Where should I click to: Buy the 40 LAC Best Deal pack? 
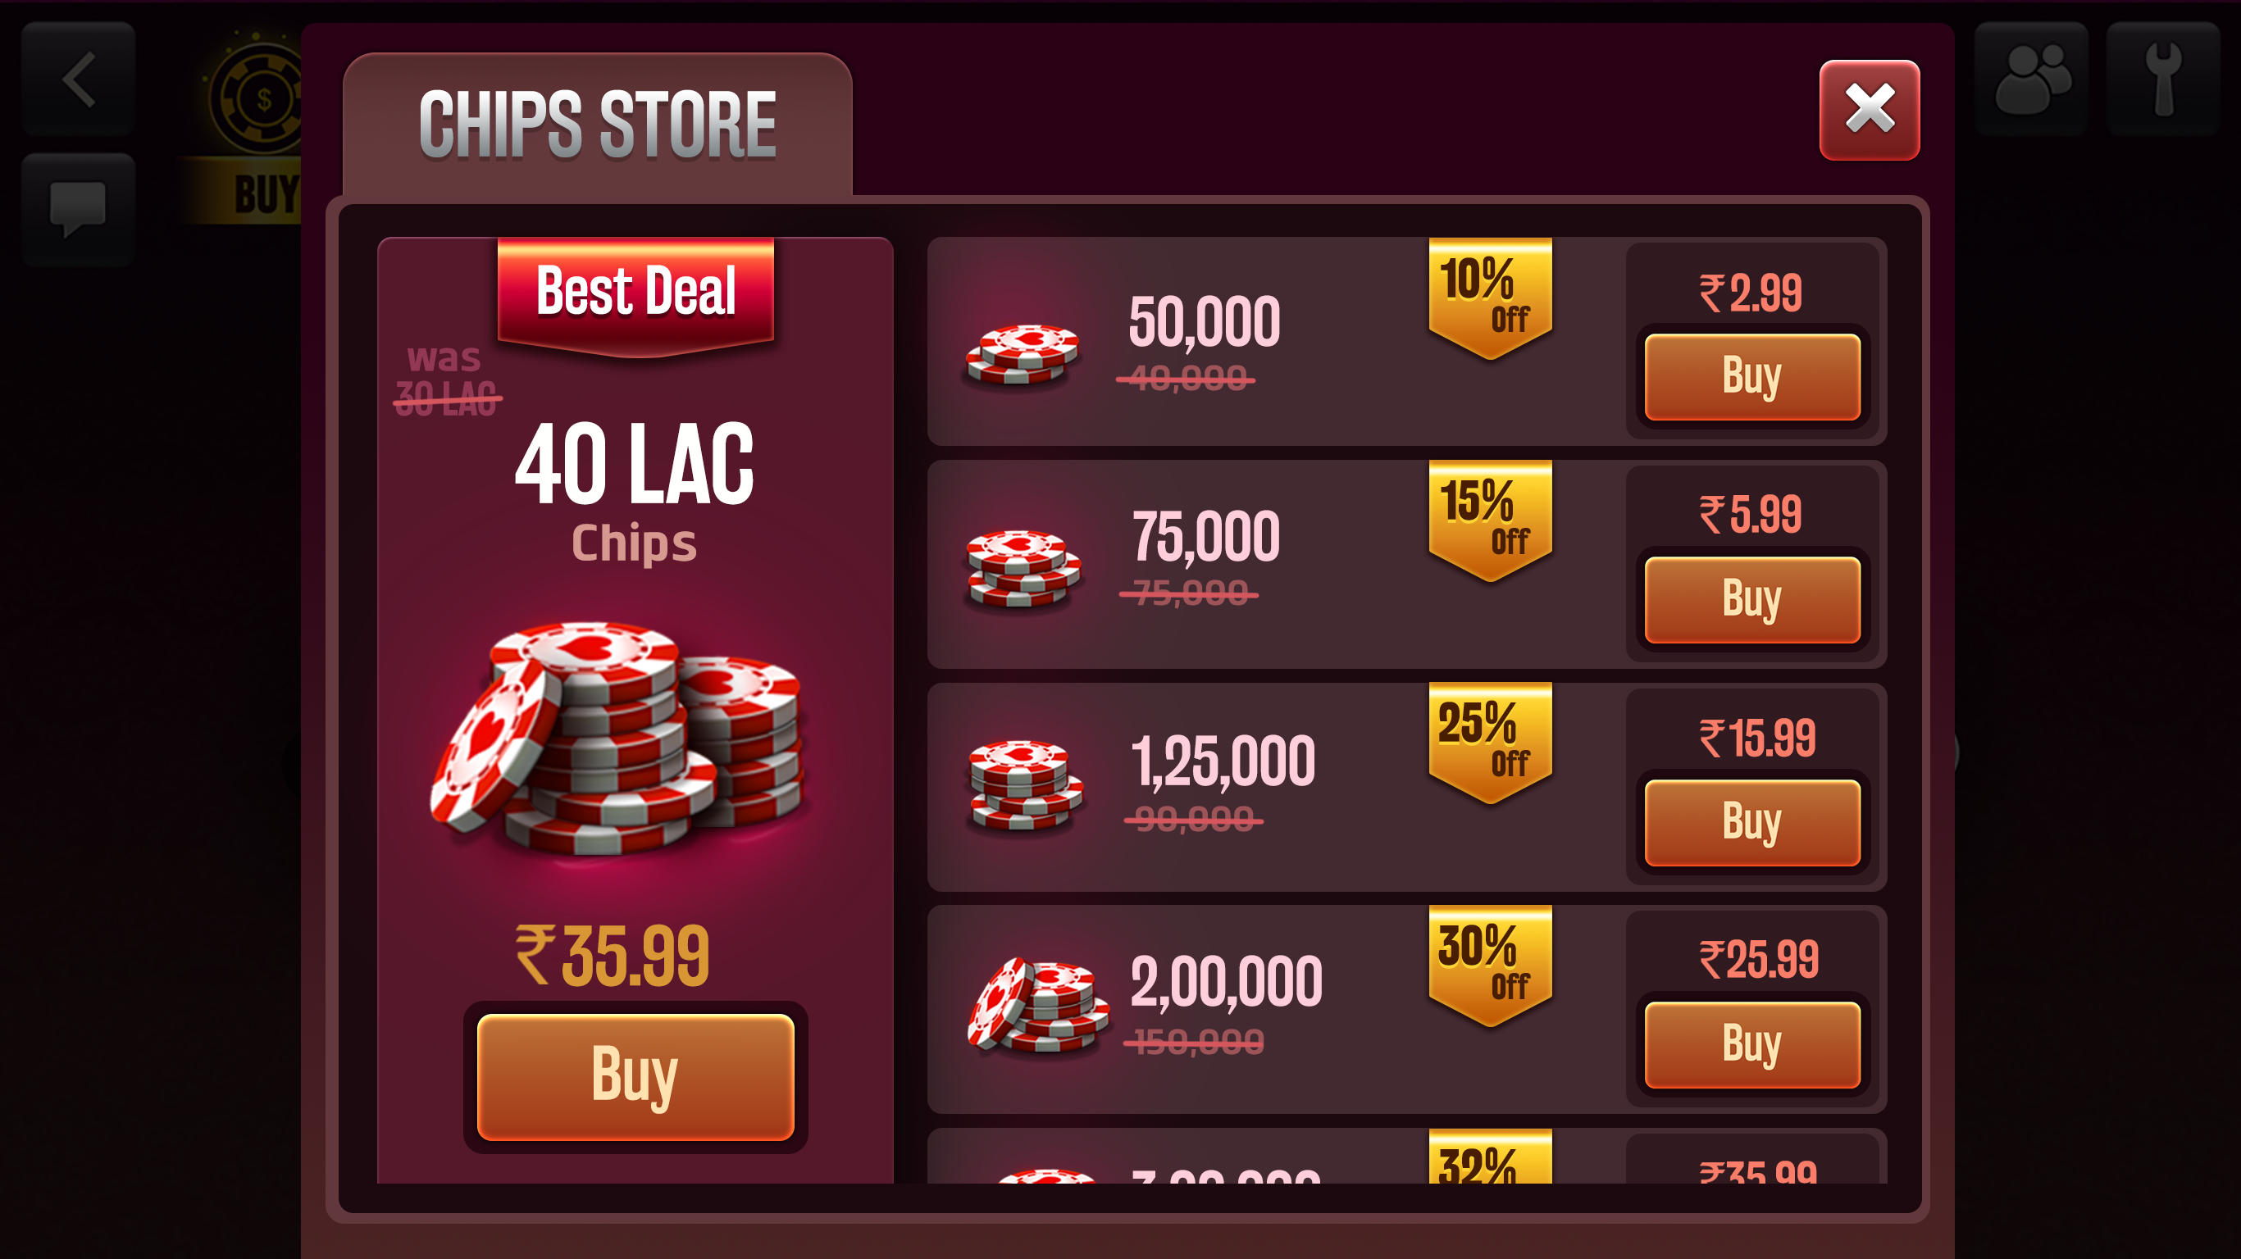pyautogui.click(x=635, y=1076)
